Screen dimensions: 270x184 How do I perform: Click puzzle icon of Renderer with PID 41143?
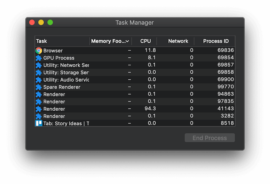click(39, 109)
